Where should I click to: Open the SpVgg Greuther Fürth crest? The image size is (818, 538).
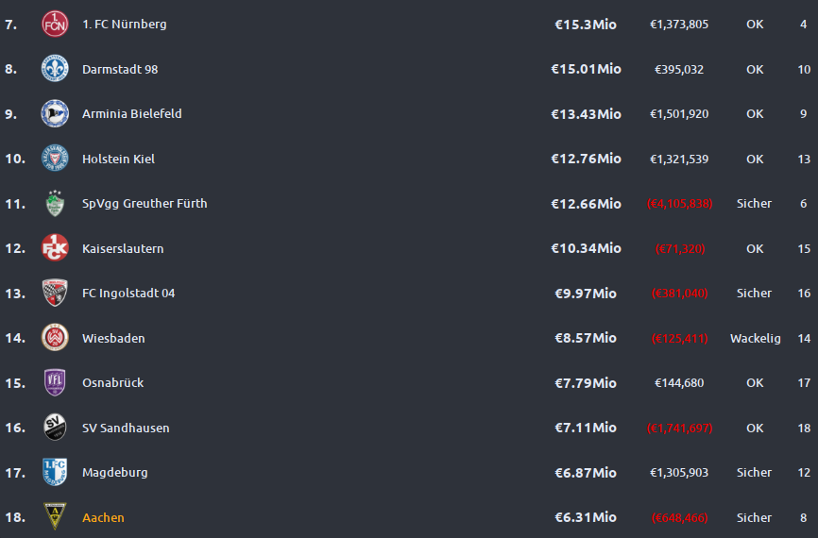tap(55, 203)
